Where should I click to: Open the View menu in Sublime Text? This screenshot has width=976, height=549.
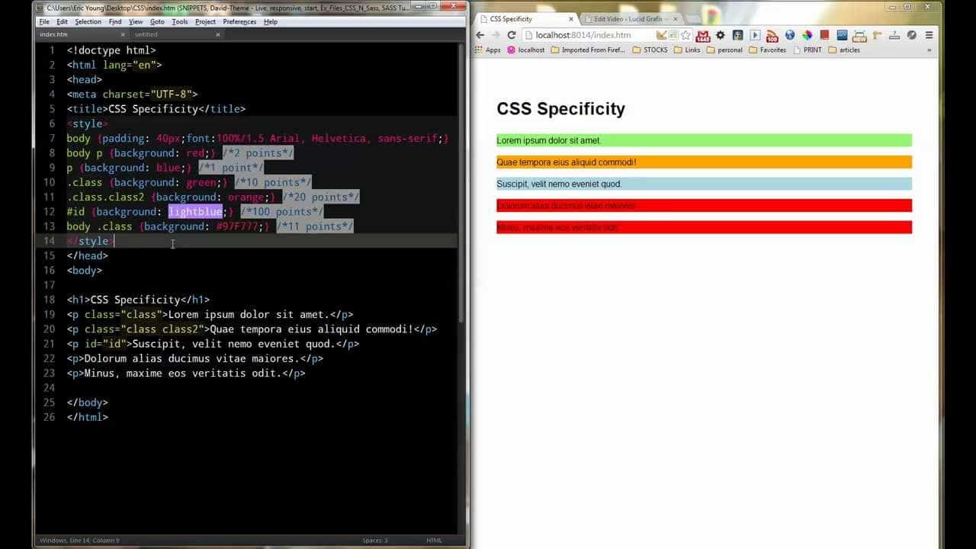[x=136, y=22]
